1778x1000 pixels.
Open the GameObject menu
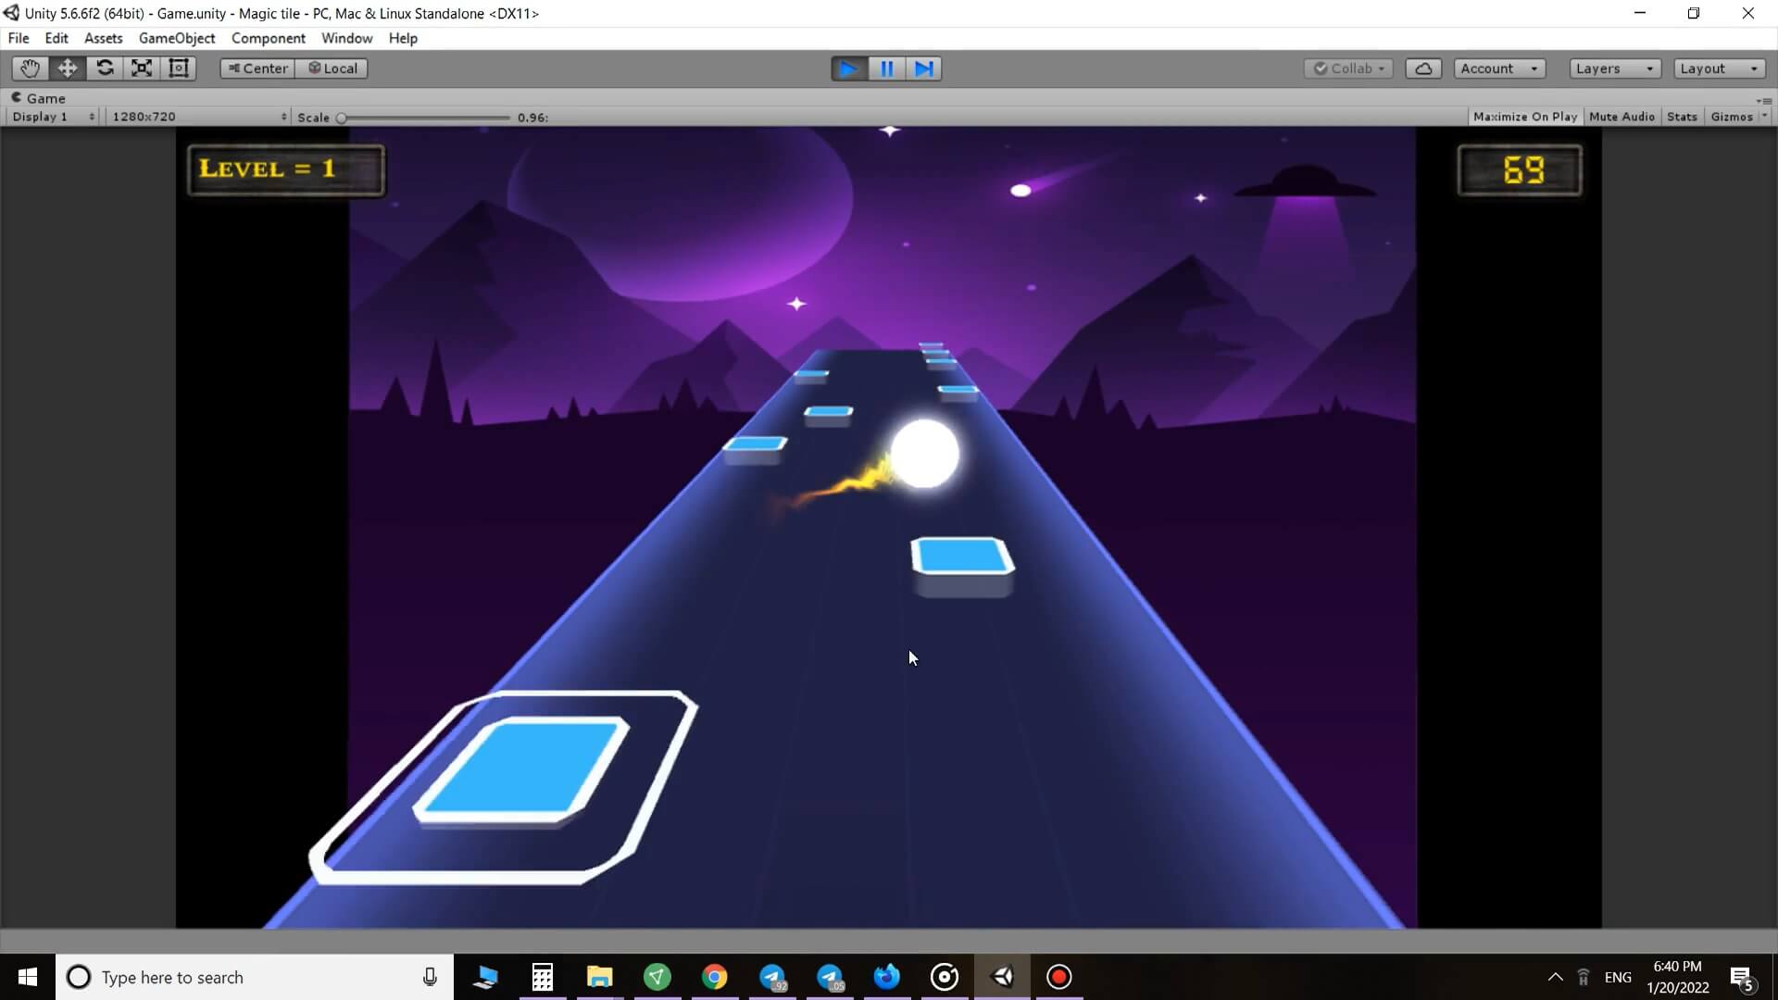click(176, 38)
